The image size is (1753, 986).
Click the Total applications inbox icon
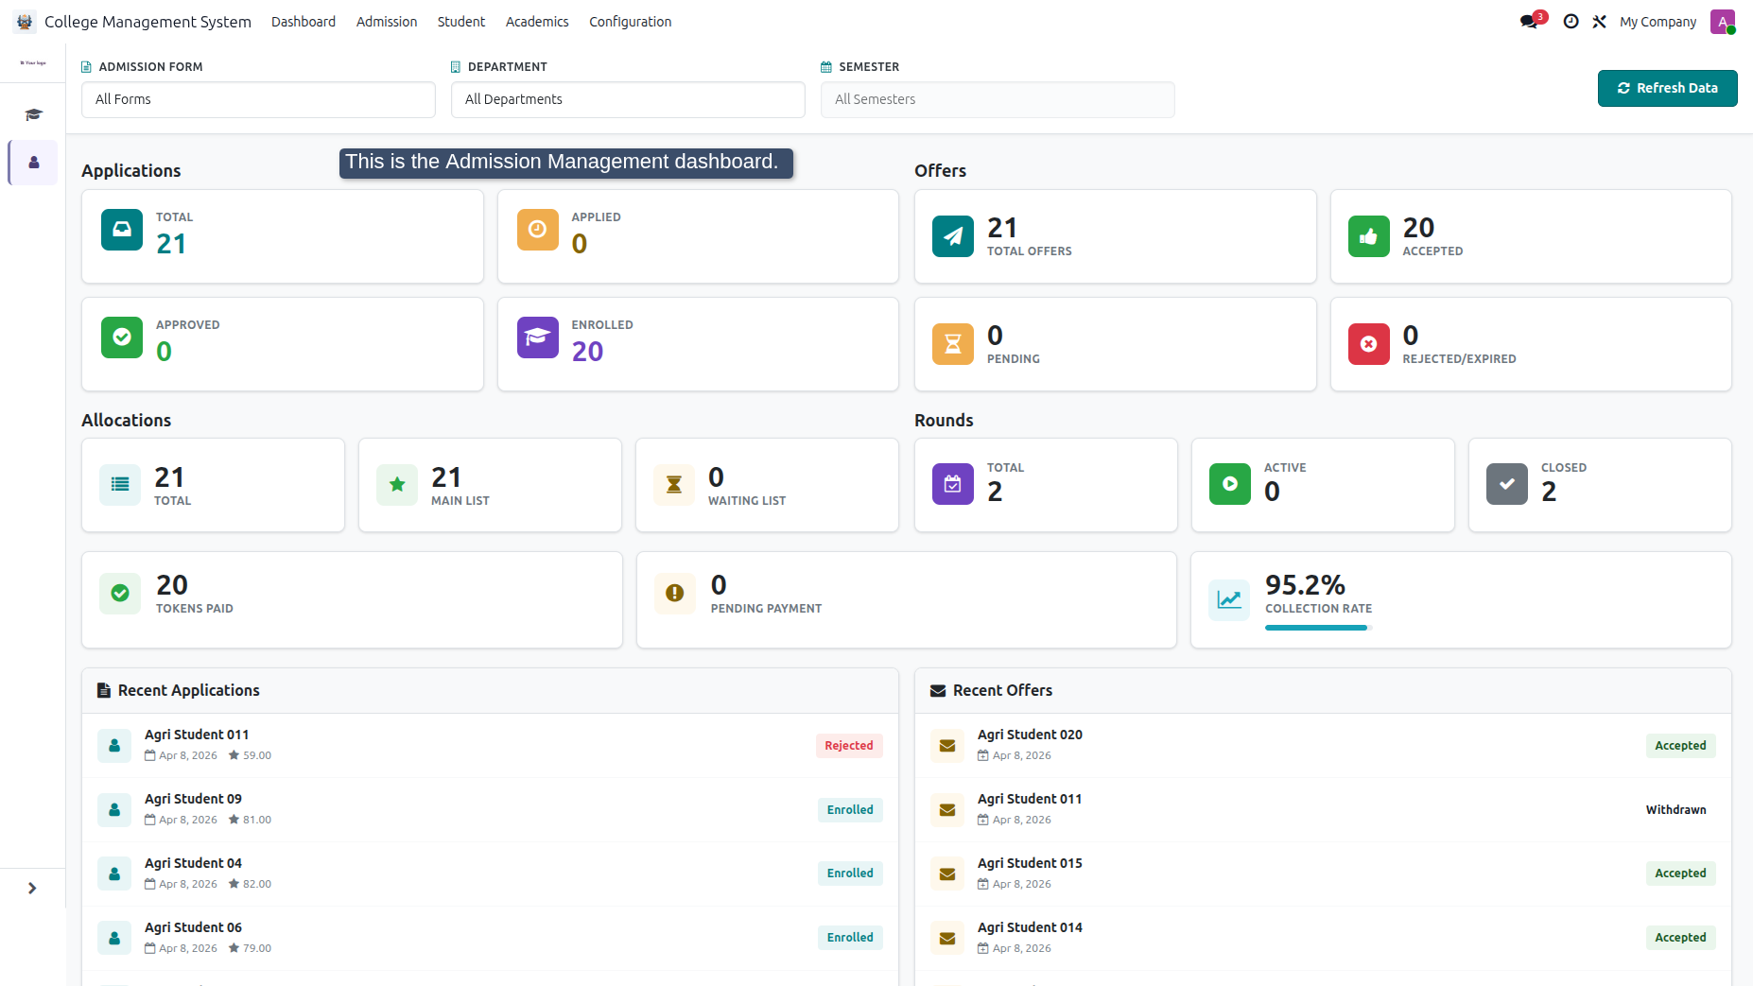pos(122,230)
